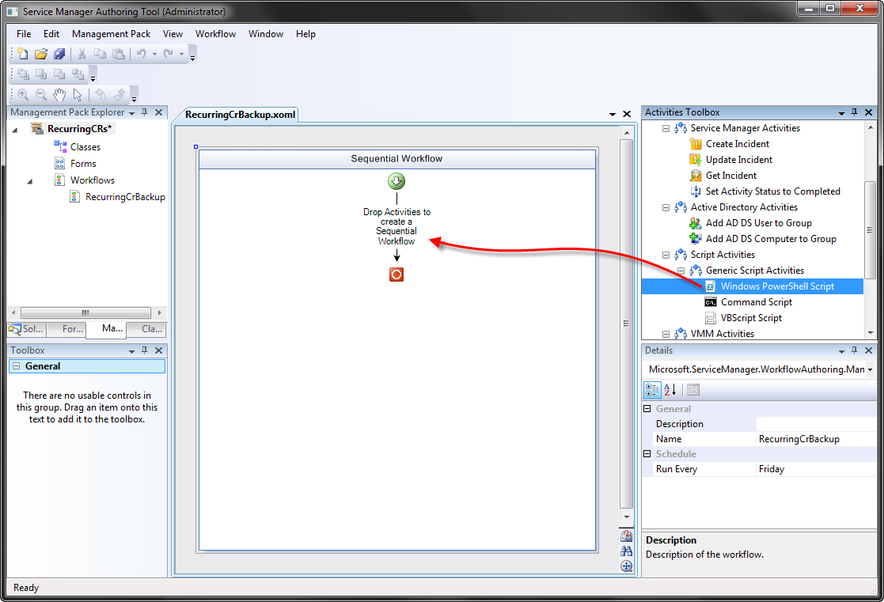Click the Copy toolbar icon
Image resolution: width=884 pixels, height=602 pixels.
(x=100, y=54)
